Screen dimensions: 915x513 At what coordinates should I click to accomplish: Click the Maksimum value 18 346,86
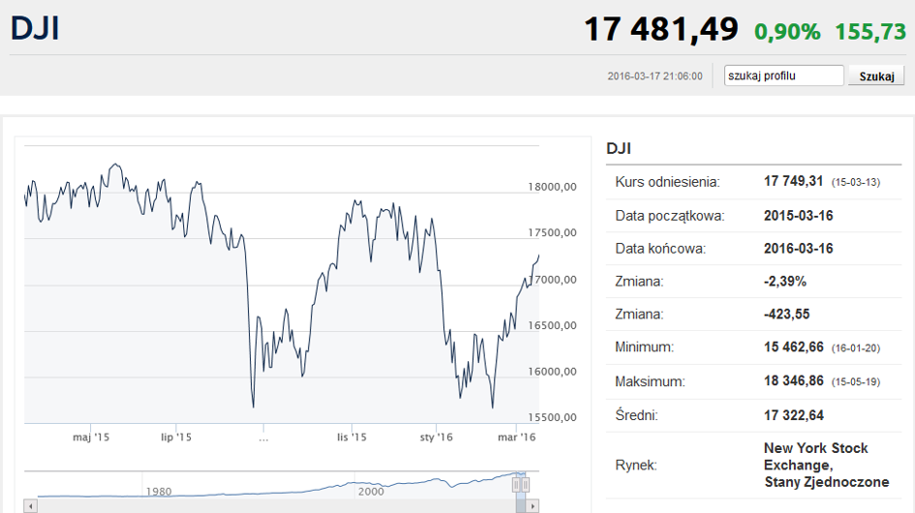[x=793, y=381]
